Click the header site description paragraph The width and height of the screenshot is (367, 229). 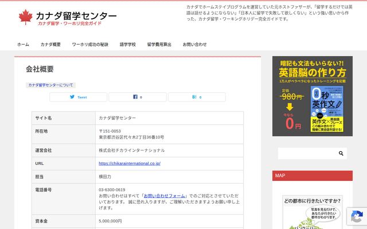(270, 13)
